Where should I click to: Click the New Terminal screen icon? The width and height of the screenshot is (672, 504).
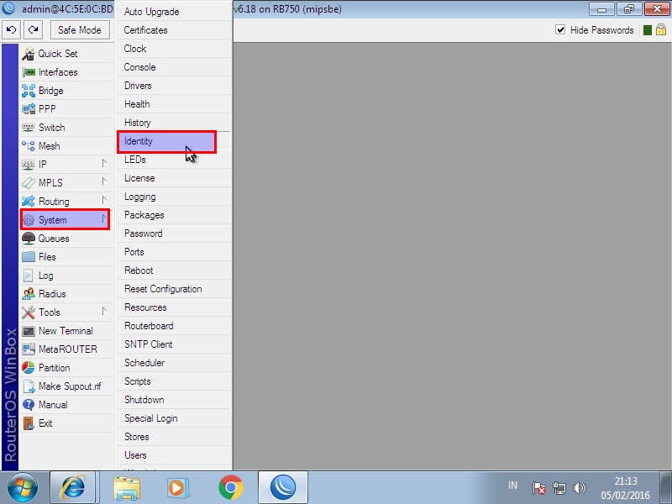tap(29, 331)
